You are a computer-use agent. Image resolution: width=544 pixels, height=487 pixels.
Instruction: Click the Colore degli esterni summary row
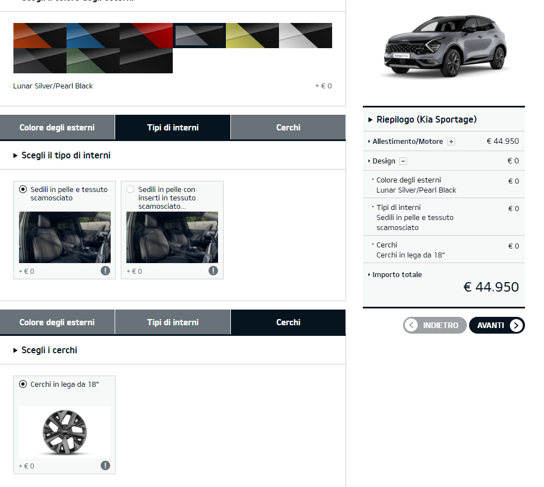click(x=444, y=185)
